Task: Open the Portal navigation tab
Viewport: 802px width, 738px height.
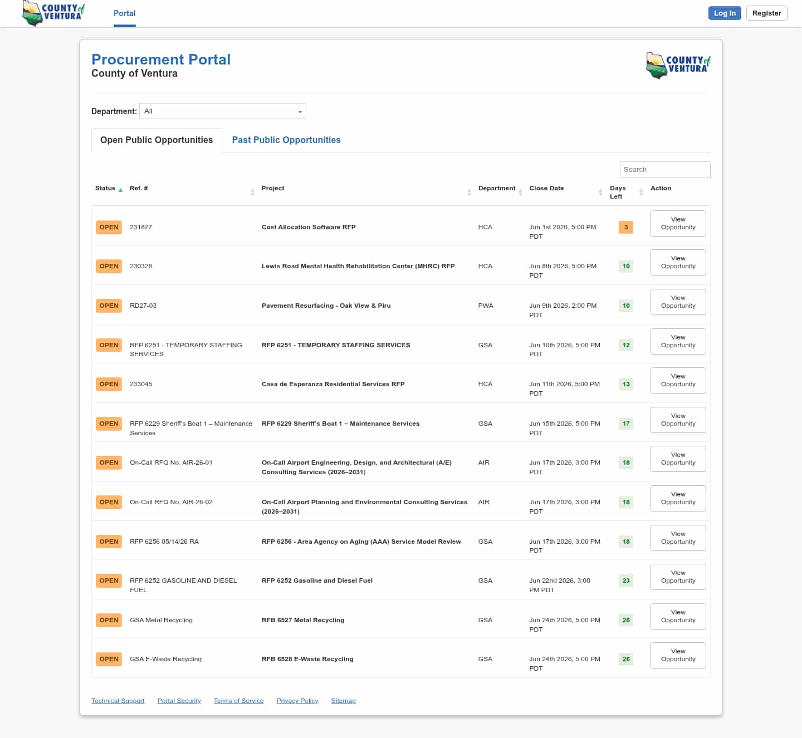Action: click(x=125, y=13)
